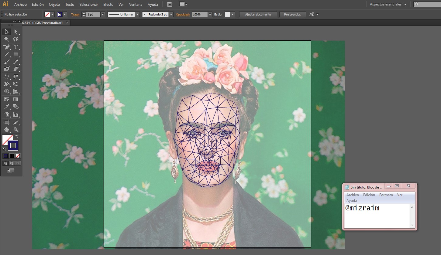
Task: Select the Scale tool
Action: point(16,77)
